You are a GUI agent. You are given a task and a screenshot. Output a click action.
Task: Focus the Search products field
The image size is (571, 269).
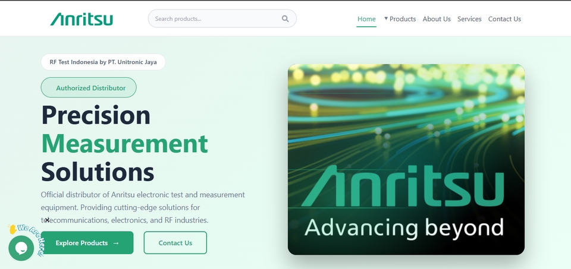tap(222, 18)
